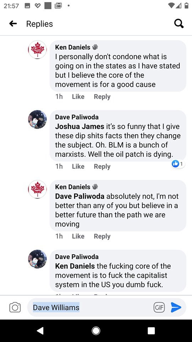The image size is (192, 342).
Task: Tap the Android recent apps square
Action: (x=151, y=331)
